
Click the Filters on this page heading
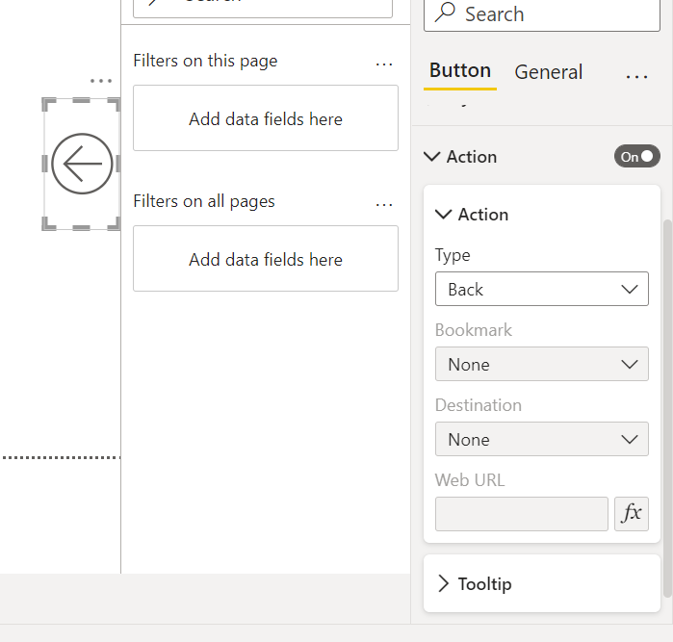pos(205,61)
